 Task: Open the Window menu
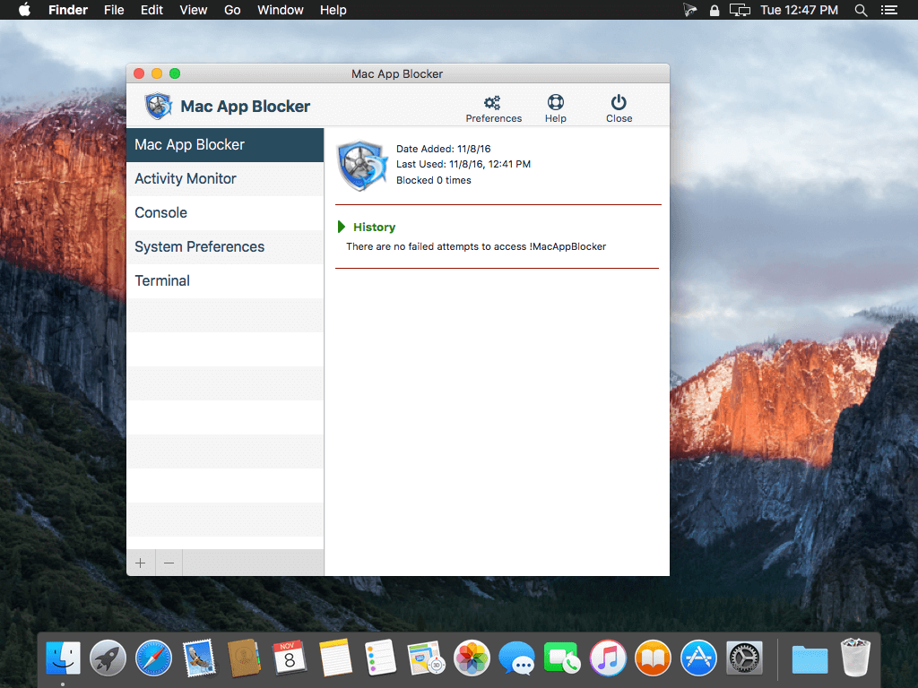pos(281,10)
